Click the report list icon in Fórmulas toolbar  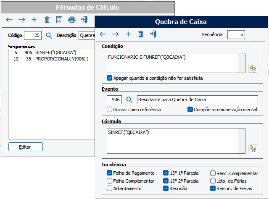[59, 20]
